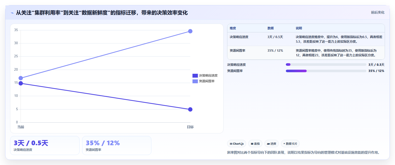
Task: Click the 前后变化 label in header
Action: point(377,12)
